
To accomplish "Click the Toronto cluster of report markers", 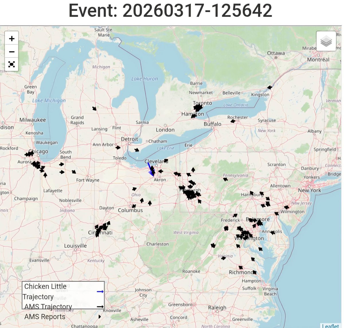I will pos(198,108).
